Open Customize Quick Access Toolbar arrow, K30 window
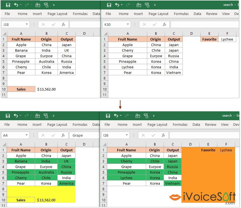Screen dimensions: 241x208 (x=155, y=5)
